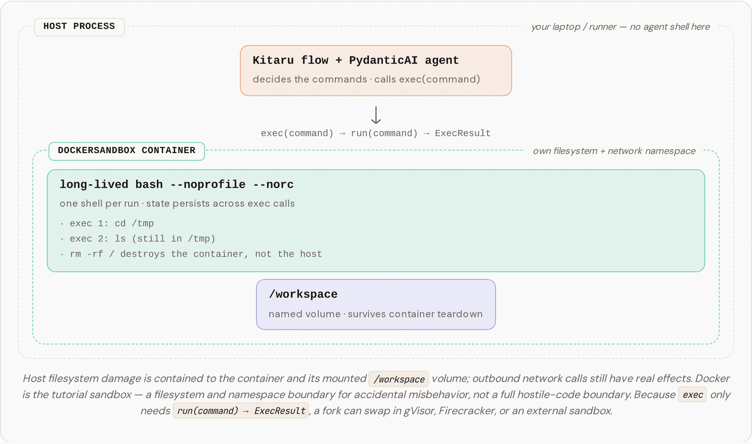Image resolution: width=752 pixels, height=444 pixels.
Task: Click the inline exec code chip in footnote
Action: pos(692,395)
